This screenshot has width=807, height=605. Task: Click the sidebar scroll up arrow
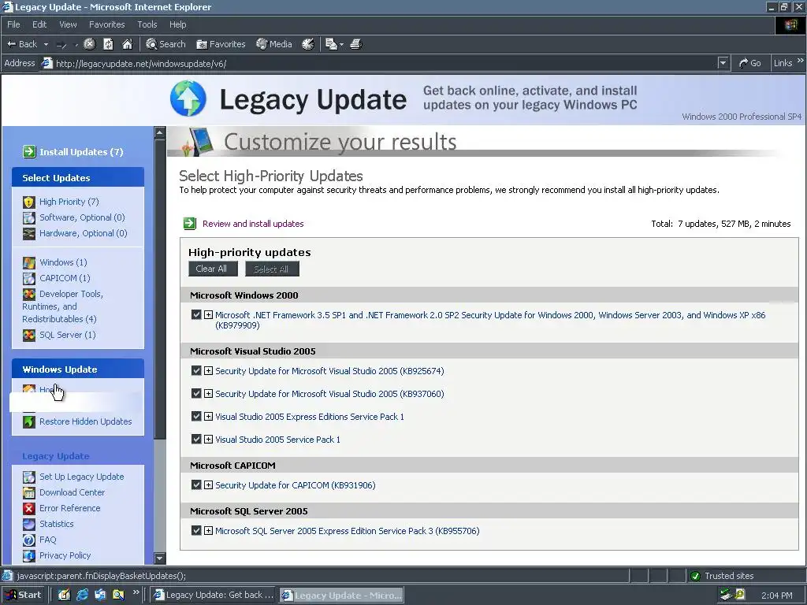coord(160,132)
